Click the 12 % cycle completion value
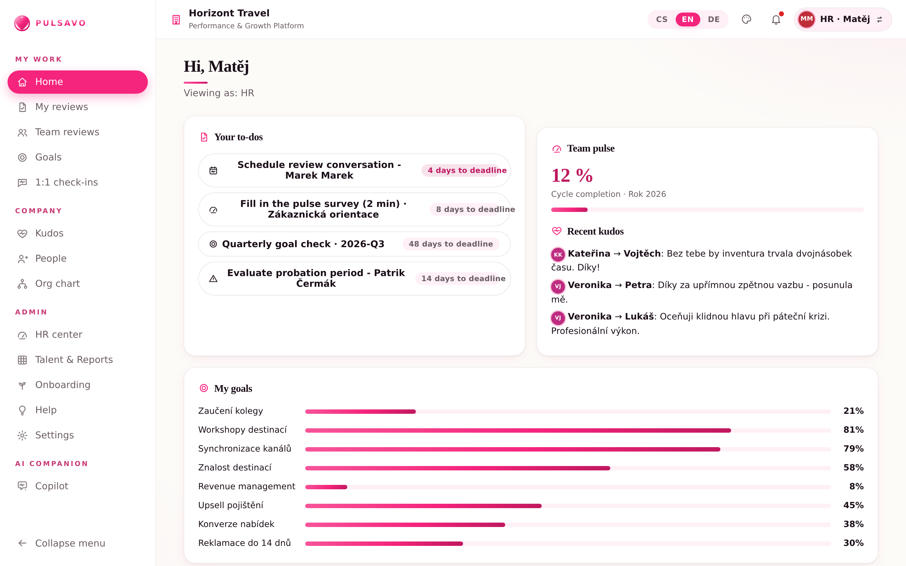Screen dimensions: 906x566 pos(572,175)
